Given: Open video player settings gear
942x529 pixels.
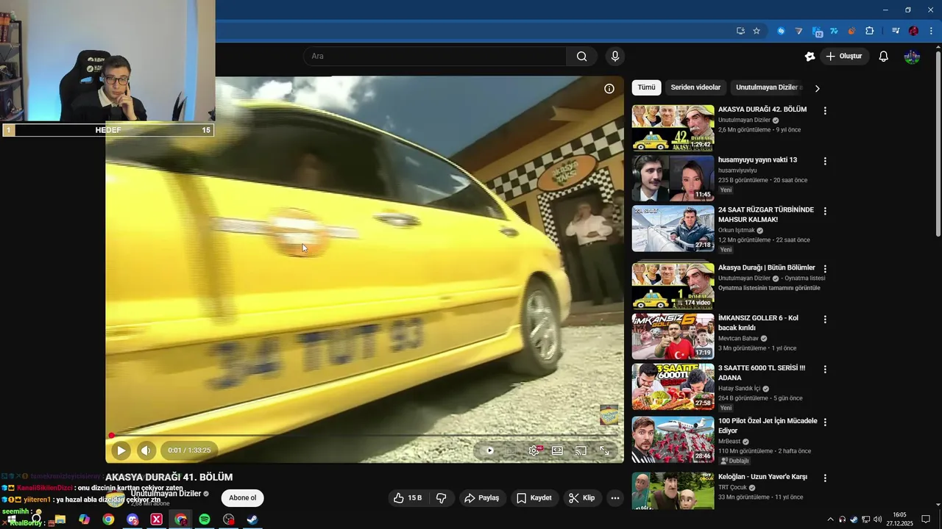Looking at the screenshot, I should click(534, 450).
